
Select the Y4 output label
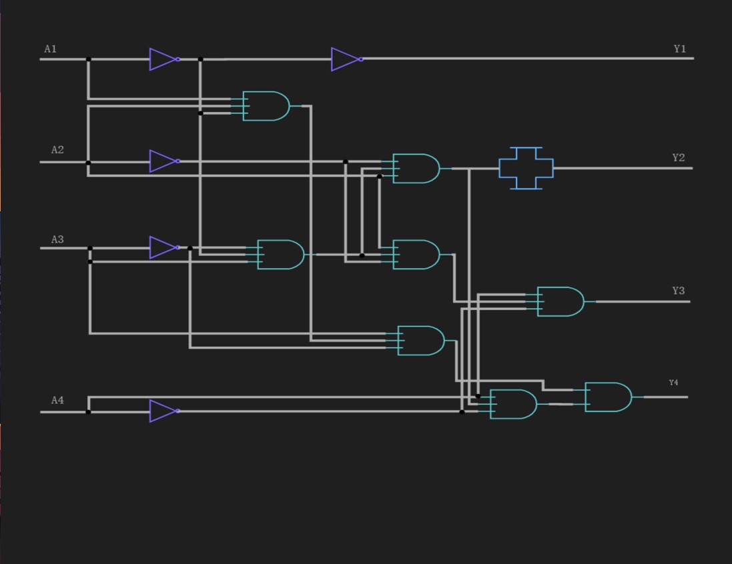[673, 382]
